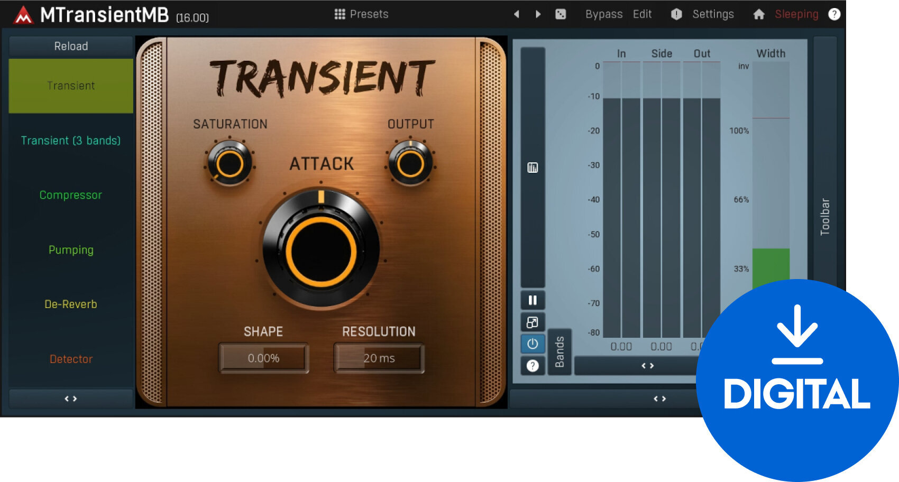The width and height of the screenshot is (899, 482).
Task: Click the resize icon below the pause button
Action: coord(532,322)
